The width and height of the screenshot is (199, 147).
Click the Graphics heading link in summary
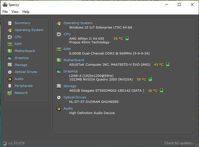tap(71, 71)
